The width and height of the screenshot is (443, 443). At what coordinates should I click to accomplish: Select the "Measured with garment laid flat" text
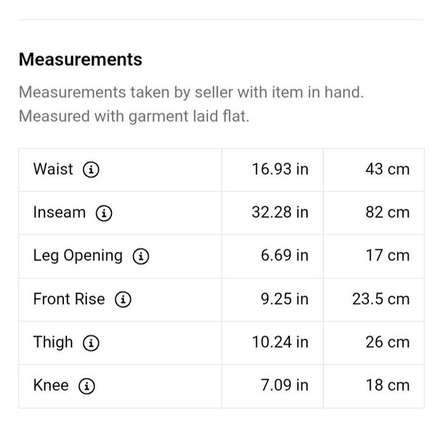[x=134, y=116]
